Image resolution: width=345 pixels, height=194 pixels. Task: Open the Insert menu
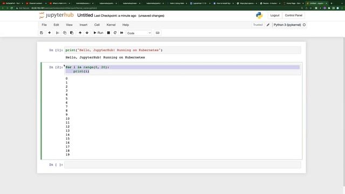[x=84, y=25]
